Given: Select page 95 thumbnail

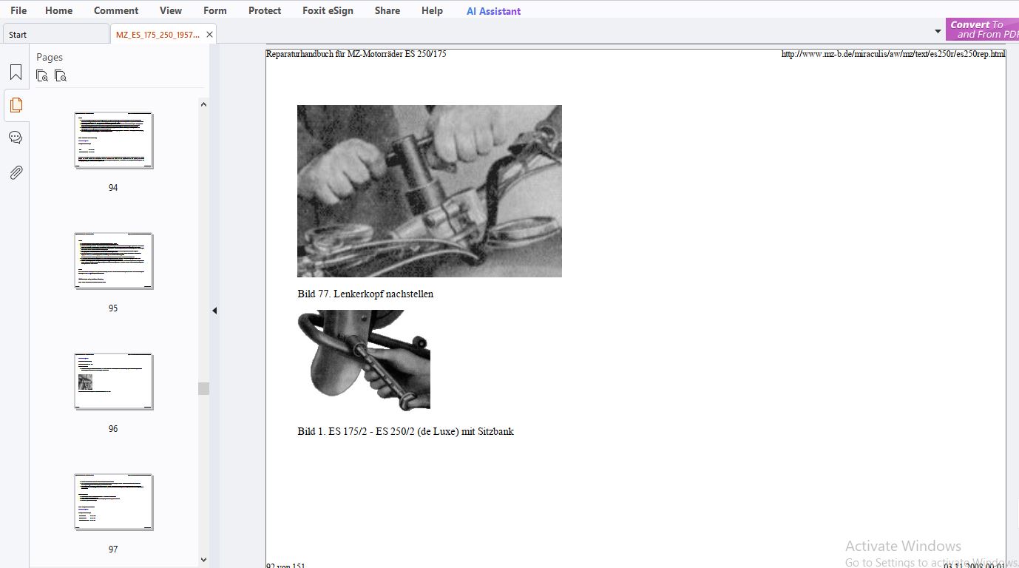Looking at the screenshot, I should pos(113,261).
